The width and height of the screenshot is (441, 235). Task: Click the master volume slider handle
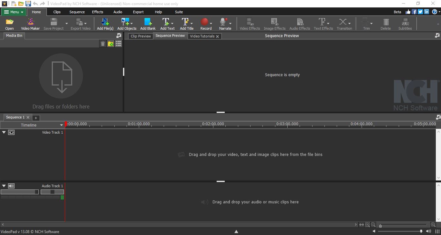[x=421, y=231]
